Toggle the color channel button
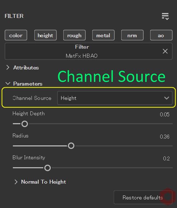The height and width of the screenshot is (208, 177). point(16,35)
